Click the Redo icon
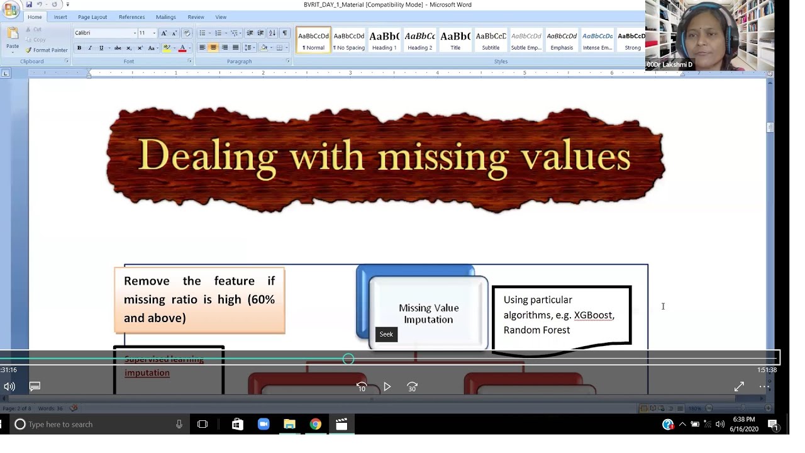805x453 pixels. [x=55, y=4]
